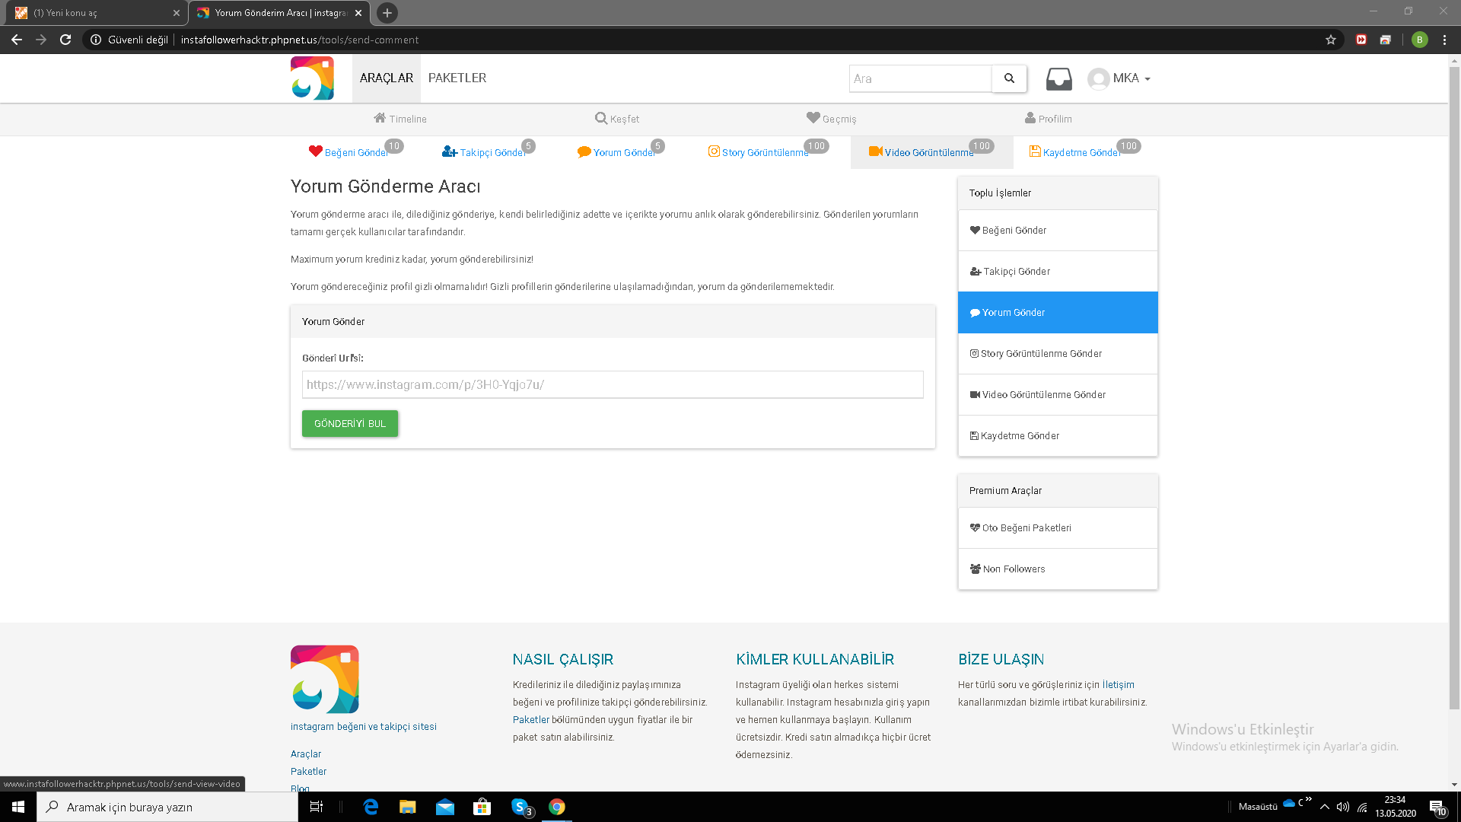Viewport: 1461px width, 822px height.
Task: Click the Story Görüntülenme credit badge 100
Action: click(816, 146)
